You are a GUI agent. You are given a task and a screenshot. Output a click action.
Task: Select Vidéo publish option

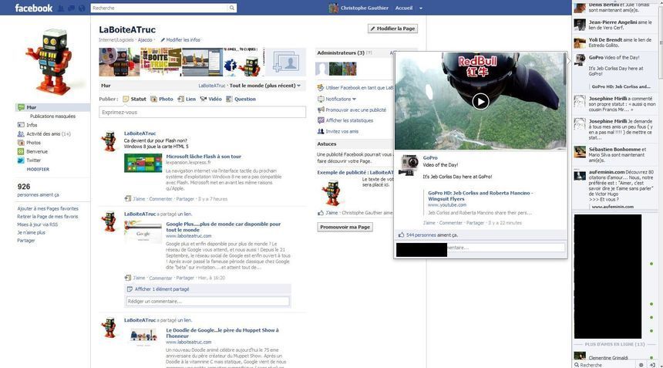211,99
